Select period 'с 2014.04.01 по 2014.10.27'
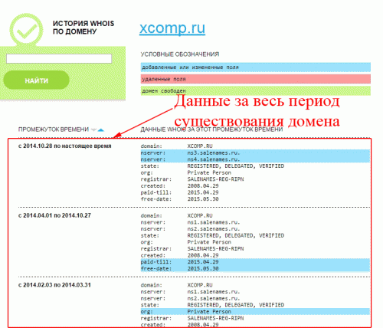383x328 pixels. (54, 215)
